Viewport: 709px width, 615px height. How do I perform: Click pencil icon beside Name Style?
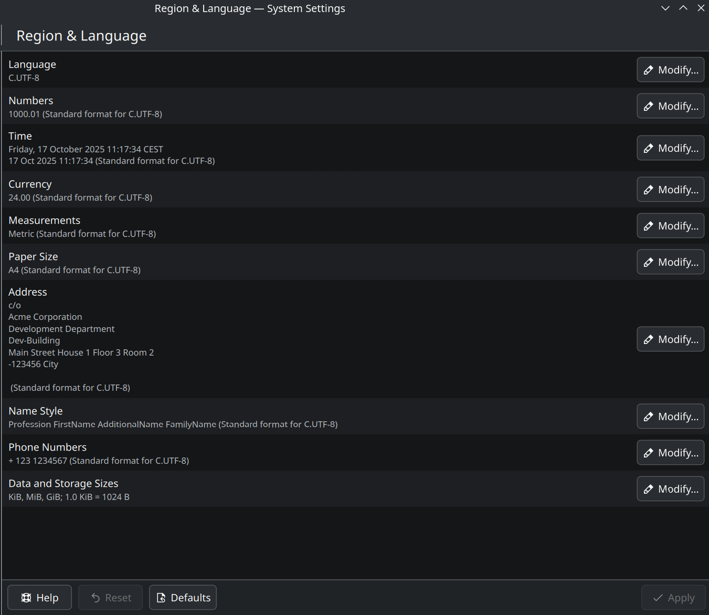pyautogui.click(x=649, y=416)
